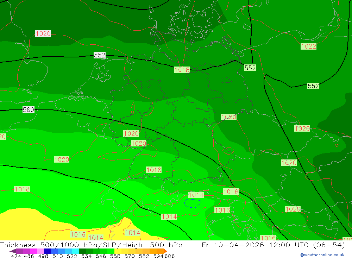352x258 pixels.
Task: Select the light pink legend color swatch
Action: [40, 251]
